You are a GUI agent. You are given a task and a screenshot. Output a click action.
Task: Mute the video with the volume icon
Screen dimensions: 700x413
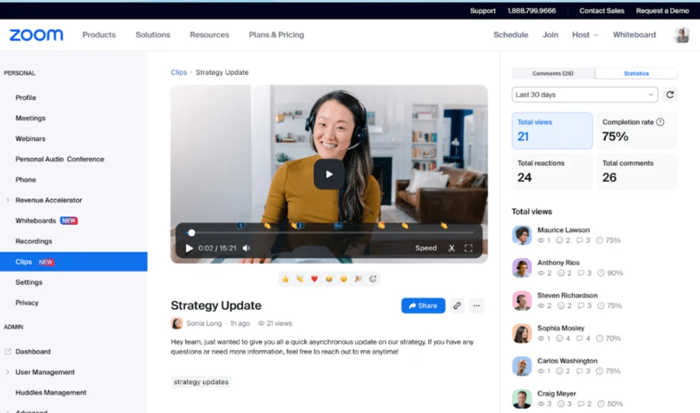pos(247,248)
